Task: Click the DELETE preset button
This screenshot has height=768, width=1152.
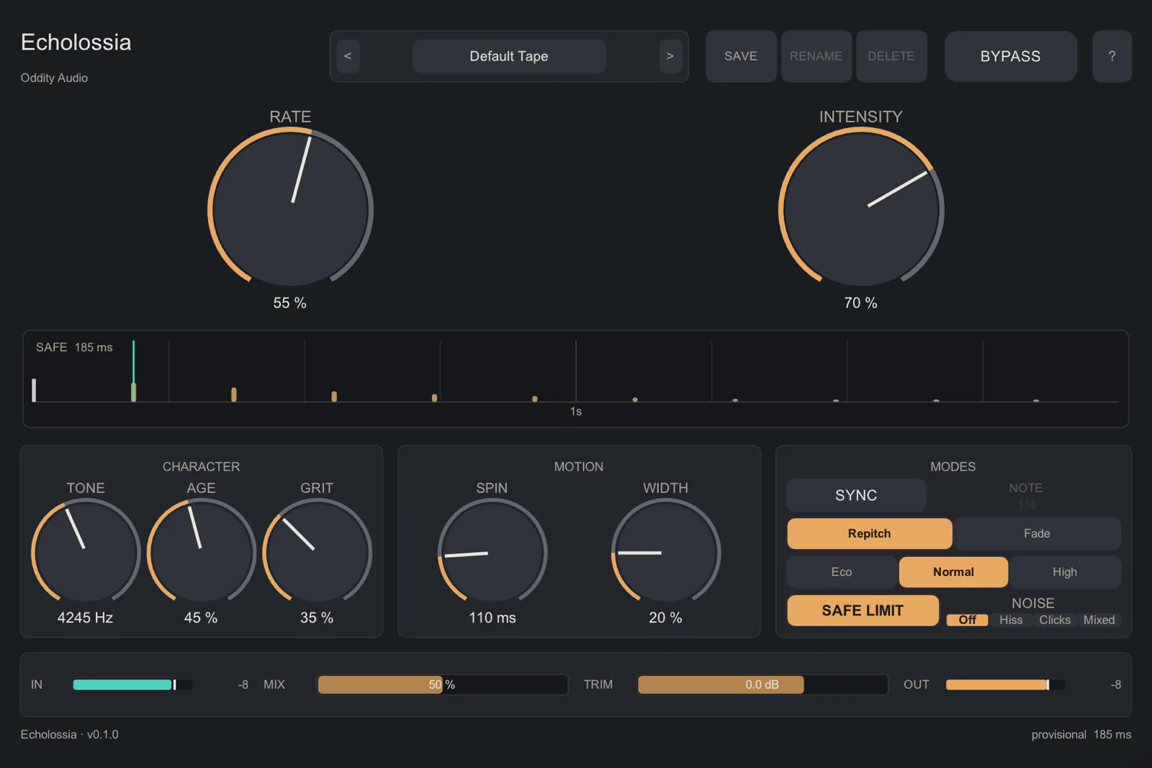Action: 891,56
